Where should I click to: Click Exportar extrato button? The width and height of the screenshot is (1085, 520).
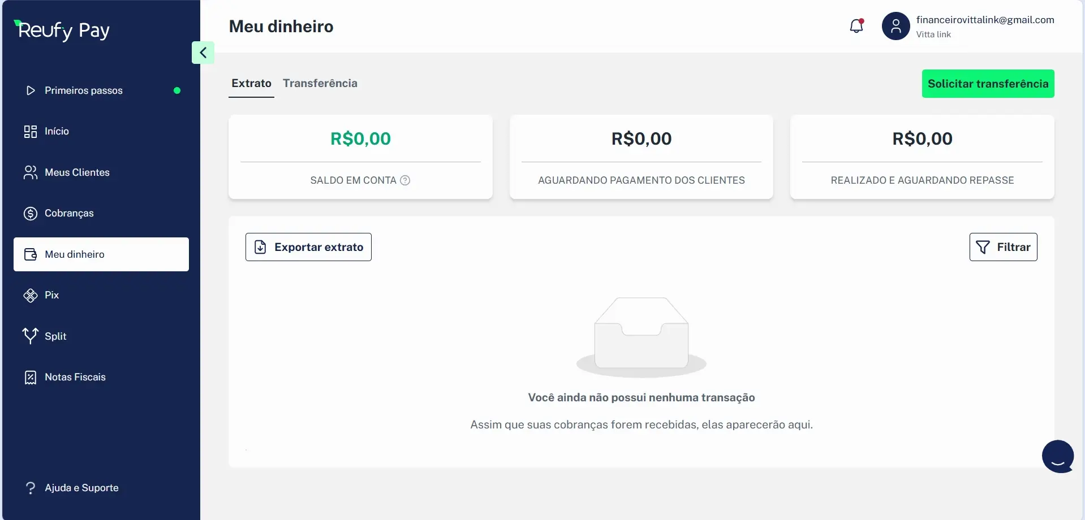pos(308,247)
